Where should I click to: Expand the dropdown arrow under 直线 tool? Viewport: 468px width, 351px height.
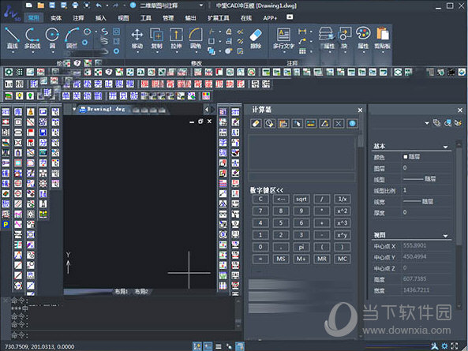point(13,53)
